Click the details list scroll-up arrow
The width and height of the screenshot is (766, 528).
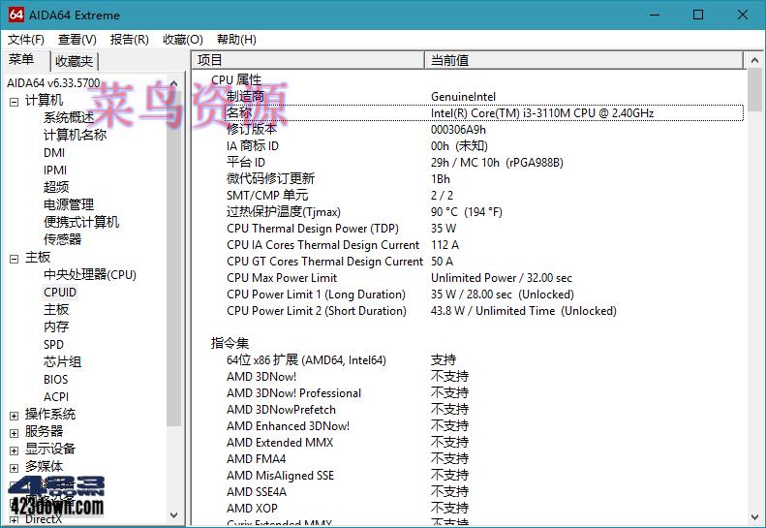coord(754,60)
